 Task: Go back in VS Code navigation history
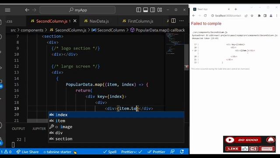(27, 10)
